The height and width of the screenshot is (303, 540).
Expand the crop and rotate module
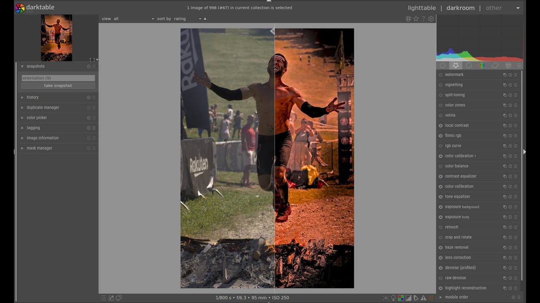[458, 237]
